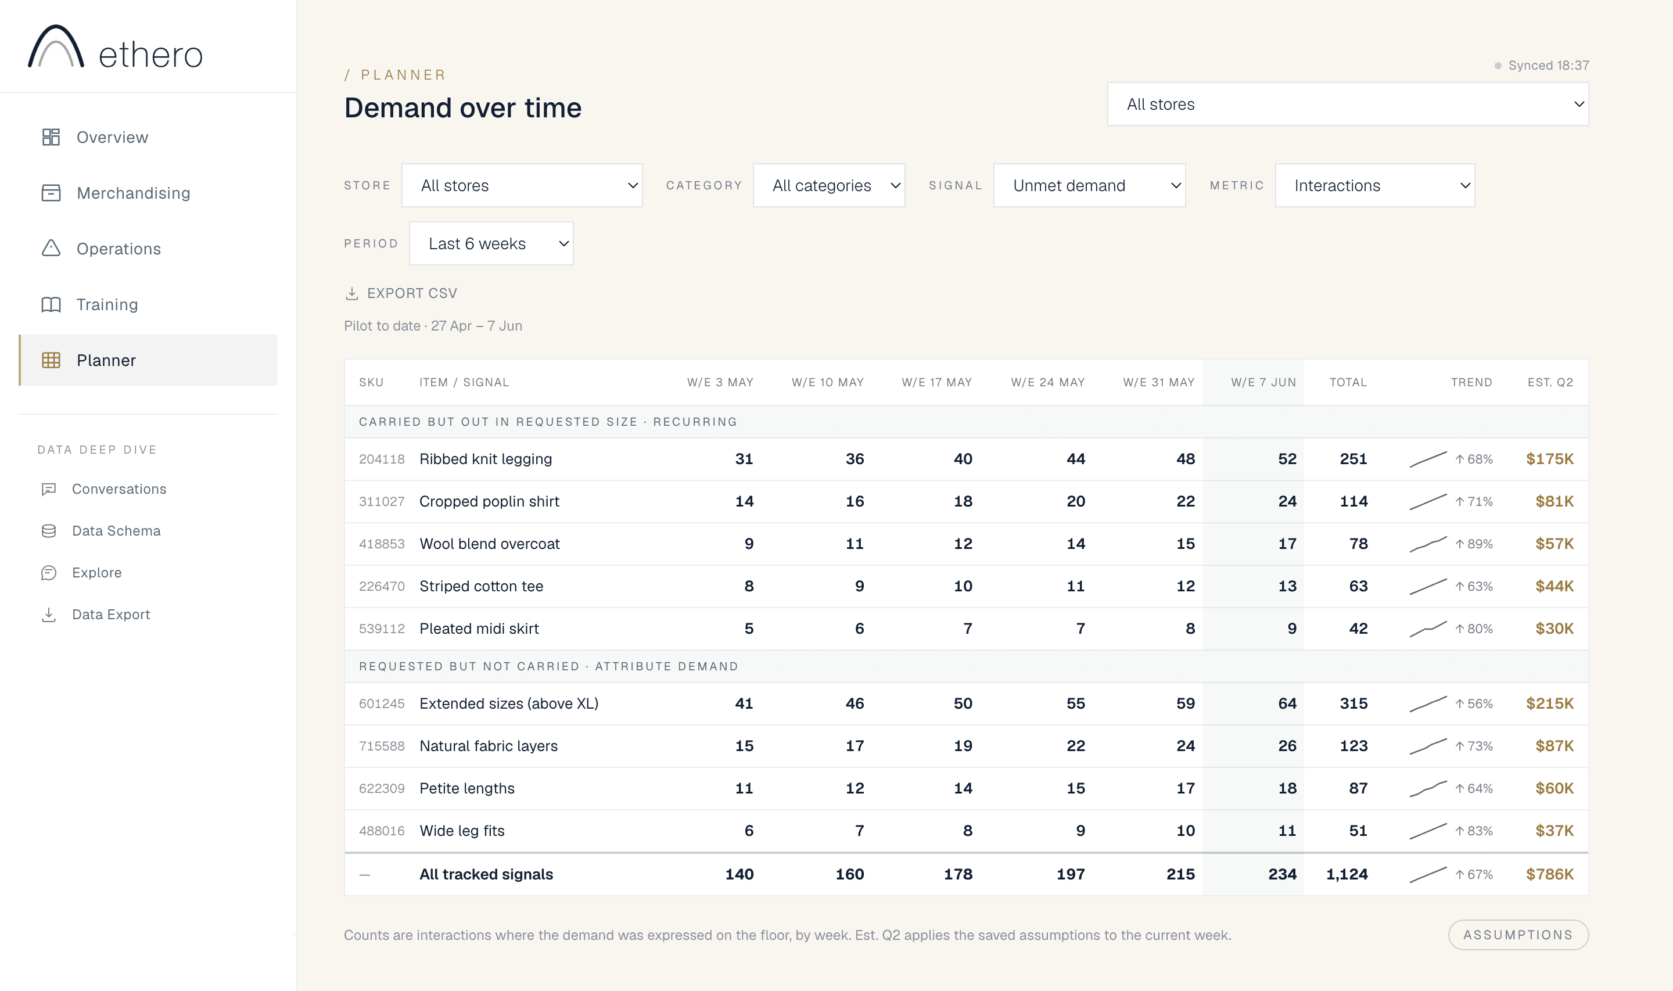The height and width of the screenshot is (991, 1673).
Task: Click the Planner breadcrumb label
Action: point(403,75)
